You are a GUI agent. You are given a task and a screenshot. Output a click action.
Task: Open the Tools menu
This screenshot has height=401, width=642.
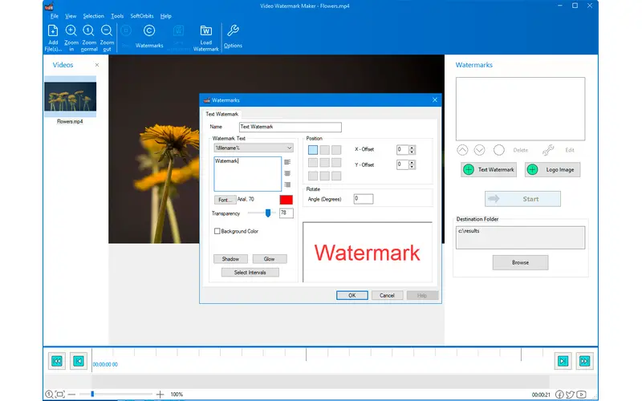117,16
